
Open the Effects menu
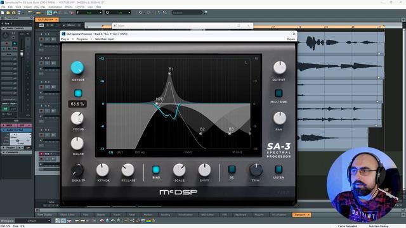click(69, 7)
